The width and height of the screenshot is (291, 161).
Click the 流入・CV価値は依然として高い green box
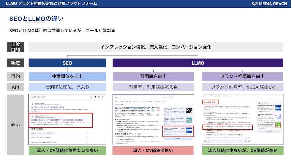click(67, 150)
